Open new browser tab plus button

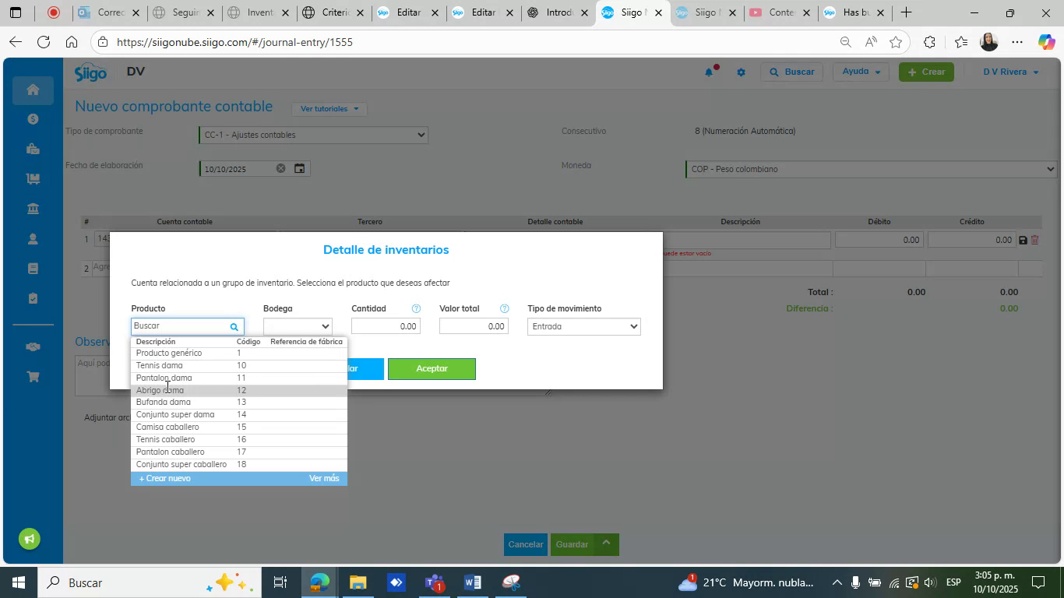point(906,12)
